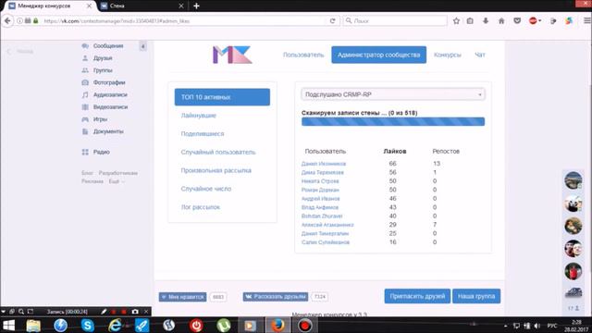Click the Рассказать друзьям share button

click(x=276, y=297)
